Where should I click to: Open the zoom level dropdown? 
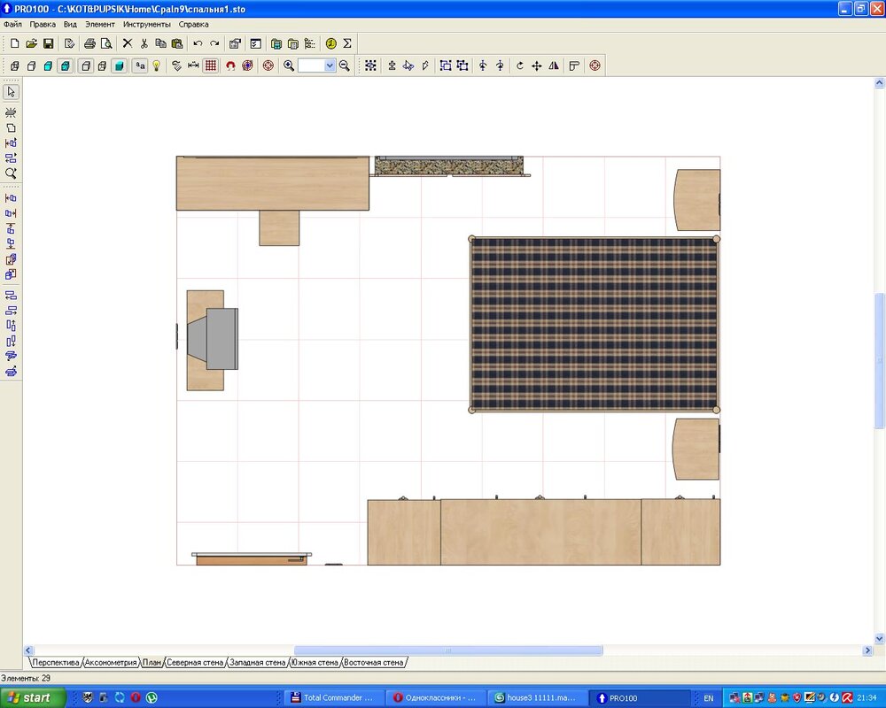[x=330, y=65]
